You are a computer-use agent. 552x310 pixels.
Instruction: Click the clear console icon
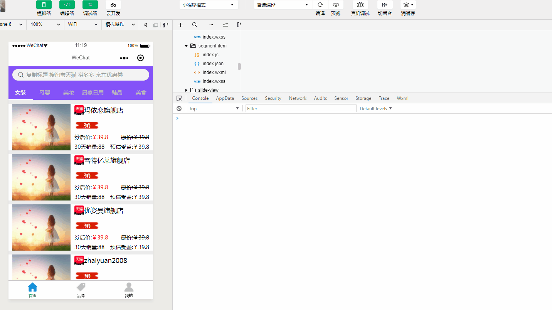click(x=178, y=108)
